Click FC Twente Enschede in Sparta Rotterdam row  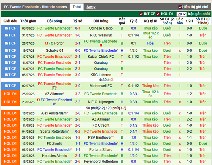click(101, 132)
